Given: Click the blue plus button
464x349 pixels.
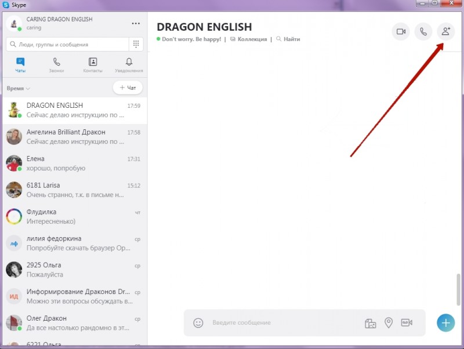Looking at the screenshot, I should click(x=445, y=323).
